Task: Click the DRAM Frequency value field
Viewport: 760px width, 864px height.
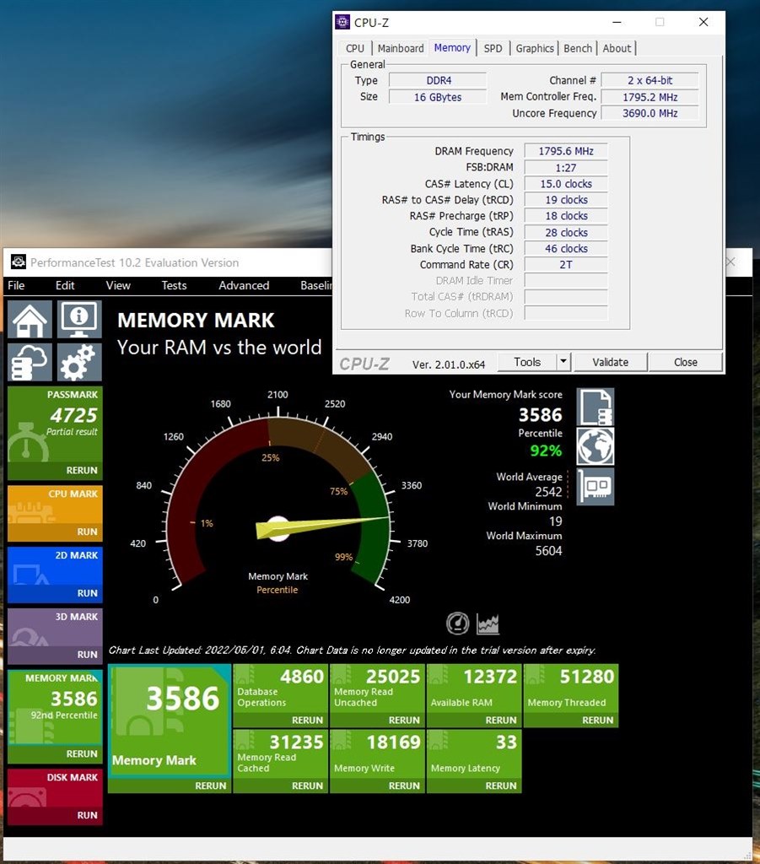Action: pos(566,151)
